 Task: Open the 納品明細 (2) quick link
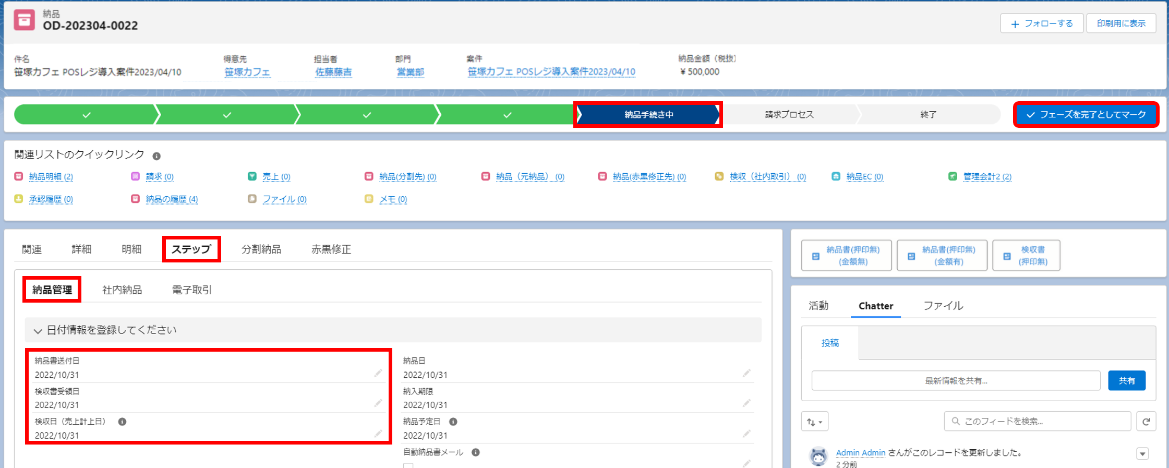pos(51,177)
